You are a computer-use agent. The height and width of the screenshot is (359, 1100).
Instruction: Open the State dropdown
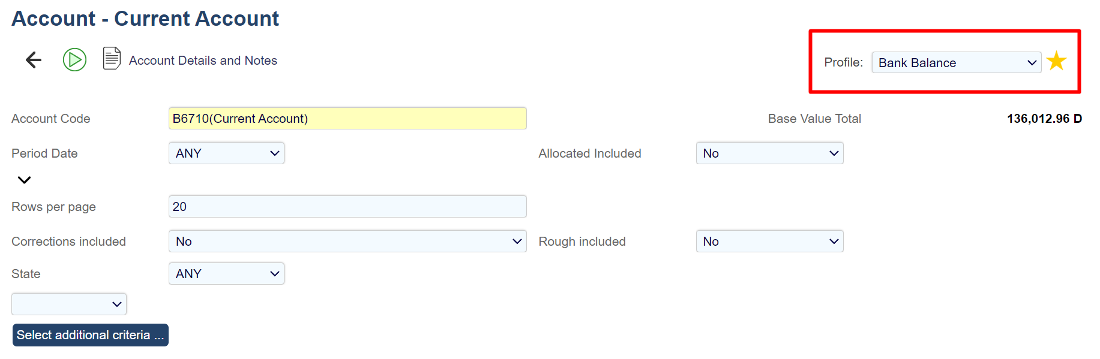tap(226, 274)
